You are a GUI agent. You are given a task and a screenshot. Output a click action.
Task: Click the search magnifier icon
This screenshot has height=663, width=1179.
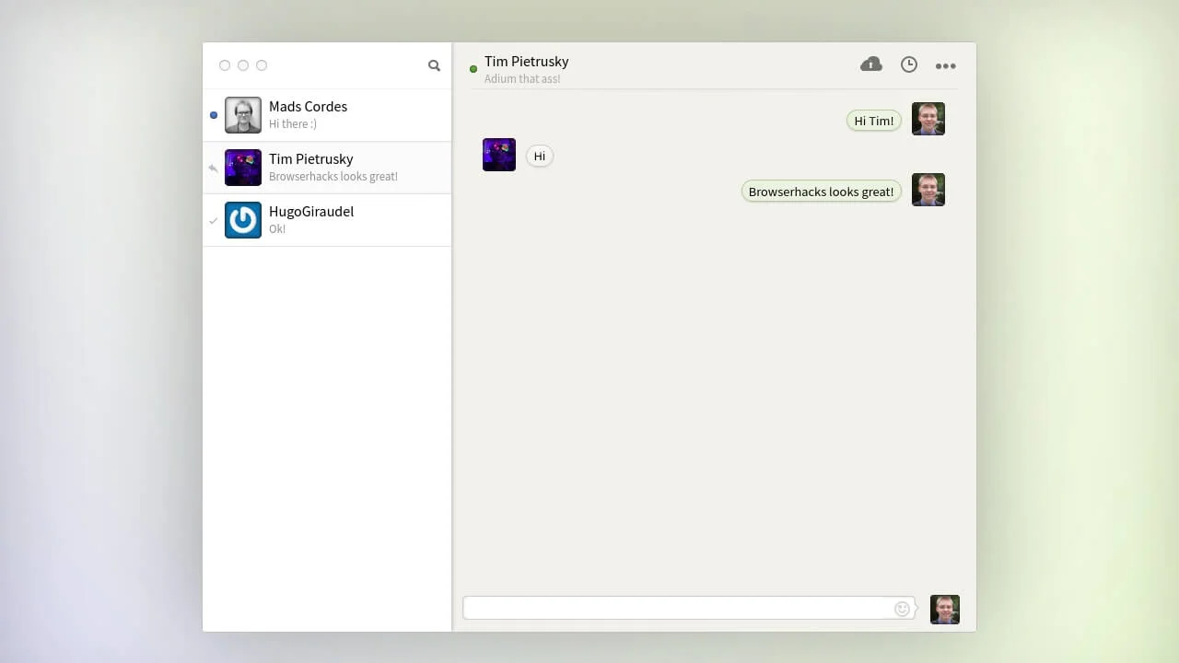pyautogui.click(x=434, y=65)
